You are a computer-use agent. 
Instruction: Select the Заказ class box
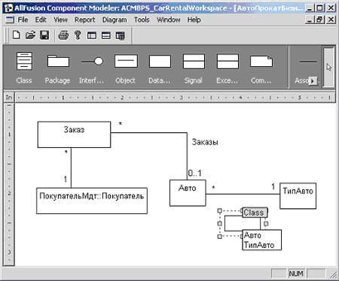coord(74,134)
